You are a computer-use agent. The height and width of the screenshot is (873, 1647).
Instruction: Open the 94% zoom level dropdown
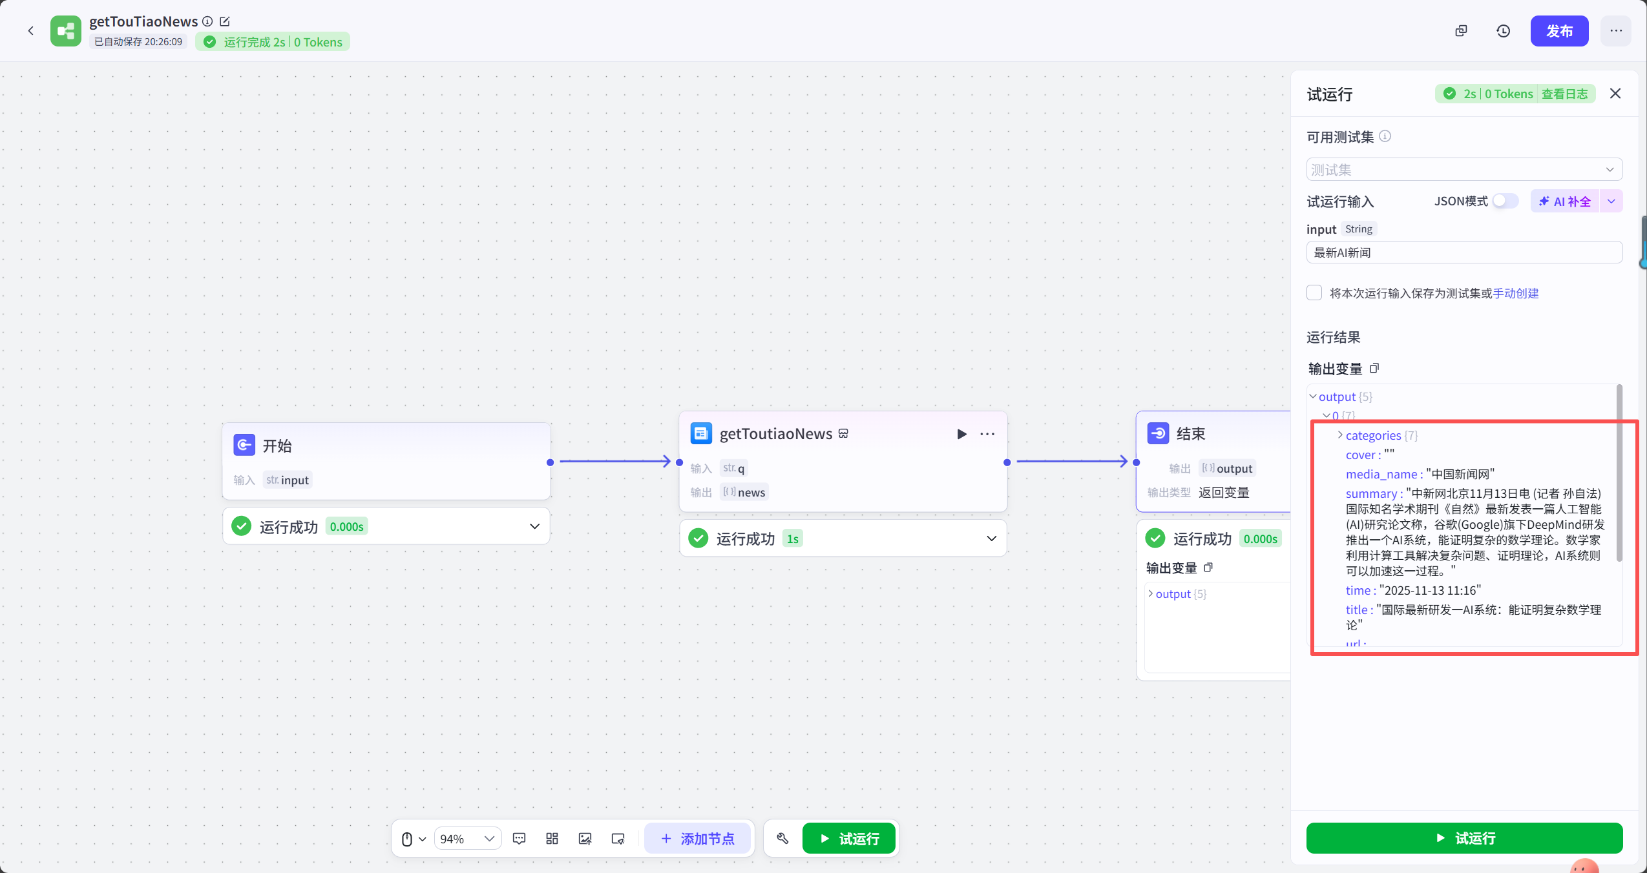tap(467, 838)
